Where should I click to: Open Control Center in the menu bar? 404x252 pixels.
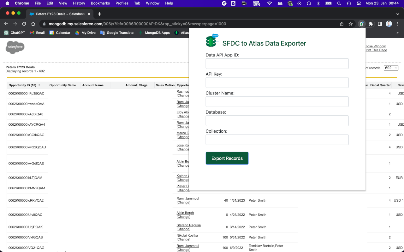[x=359, y=3]
